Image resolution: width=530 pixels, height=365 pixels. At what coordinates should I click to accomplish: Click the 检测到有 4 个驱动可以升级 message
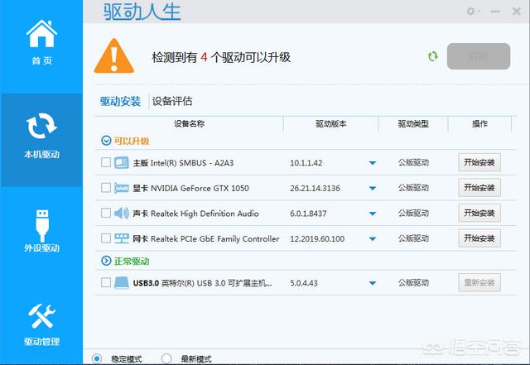221,57
